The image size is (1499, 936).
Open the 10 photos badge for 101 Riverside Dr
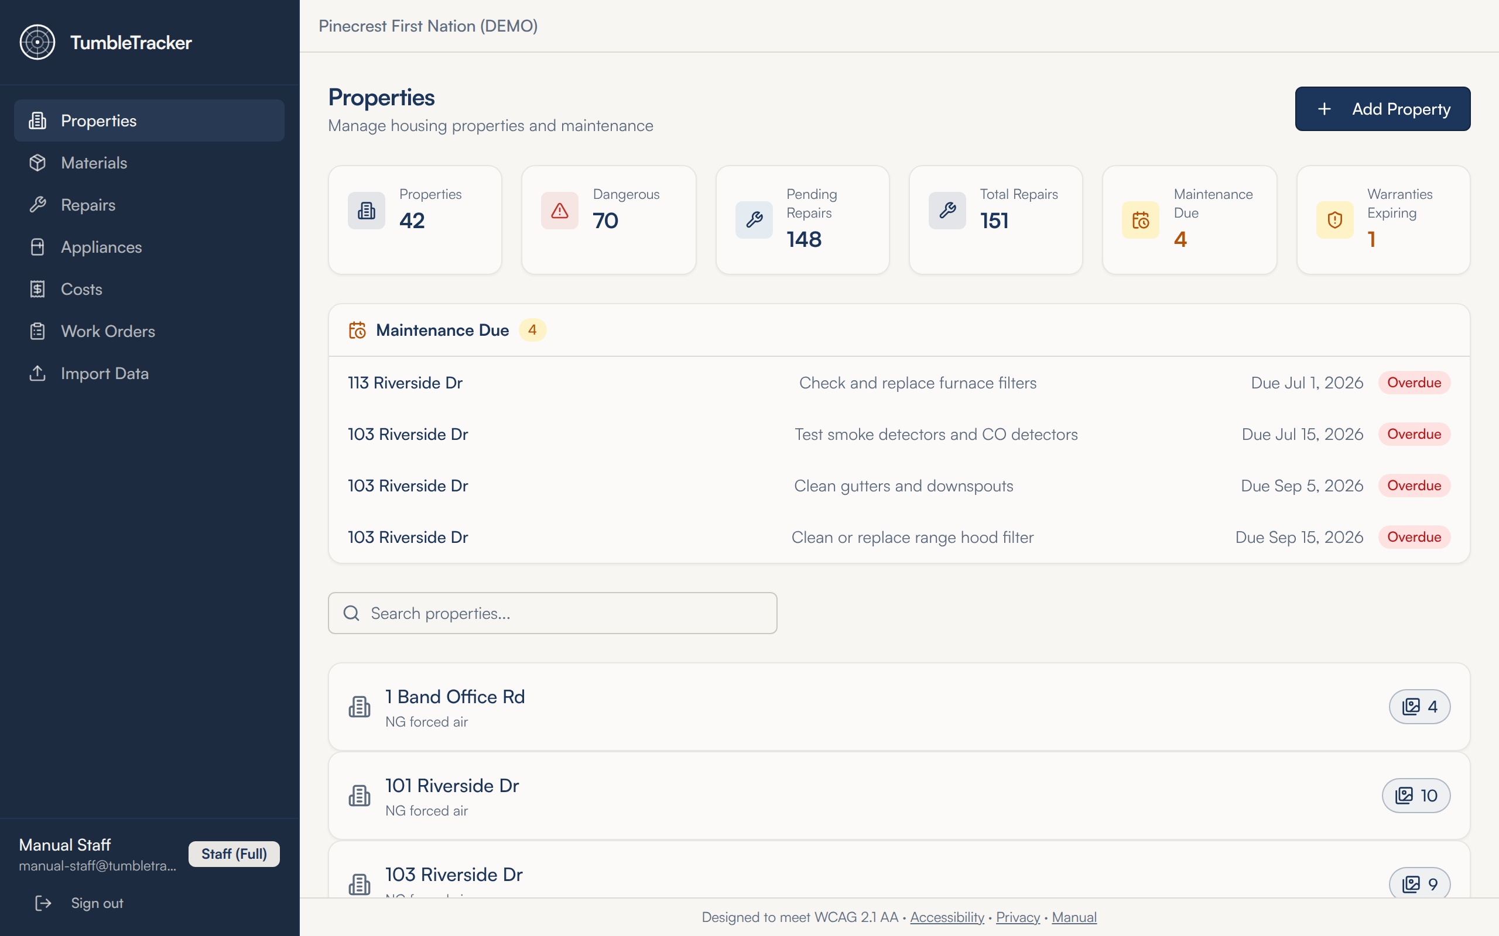[1416, 796]
